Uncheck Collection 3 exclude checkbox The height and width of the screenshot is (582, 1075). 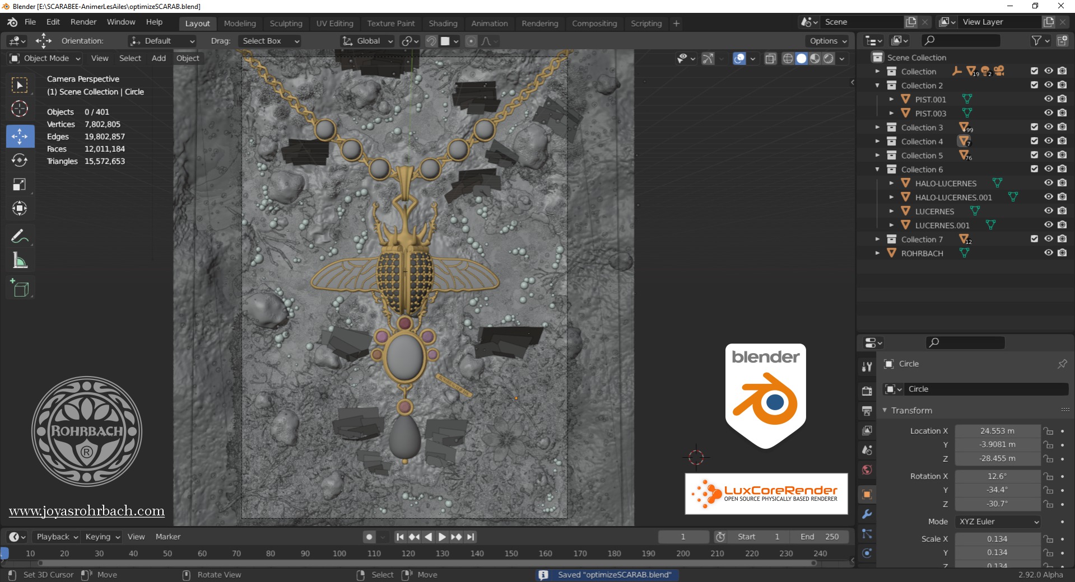(1034, 127)
